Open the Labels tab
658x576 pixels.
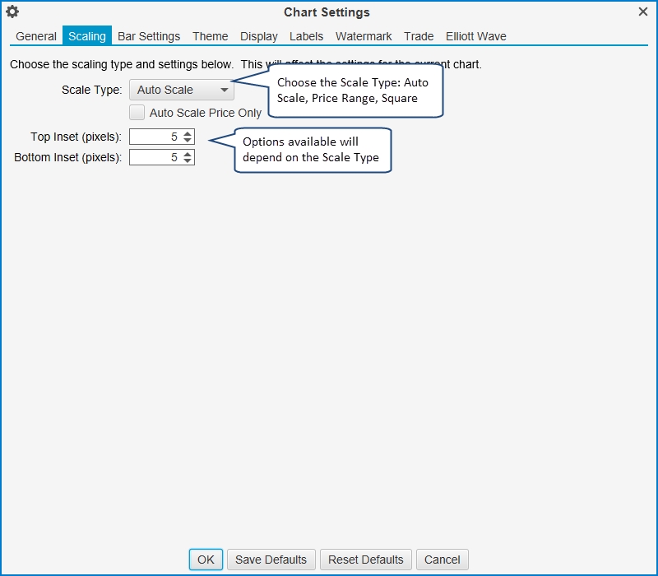point(306,36)
